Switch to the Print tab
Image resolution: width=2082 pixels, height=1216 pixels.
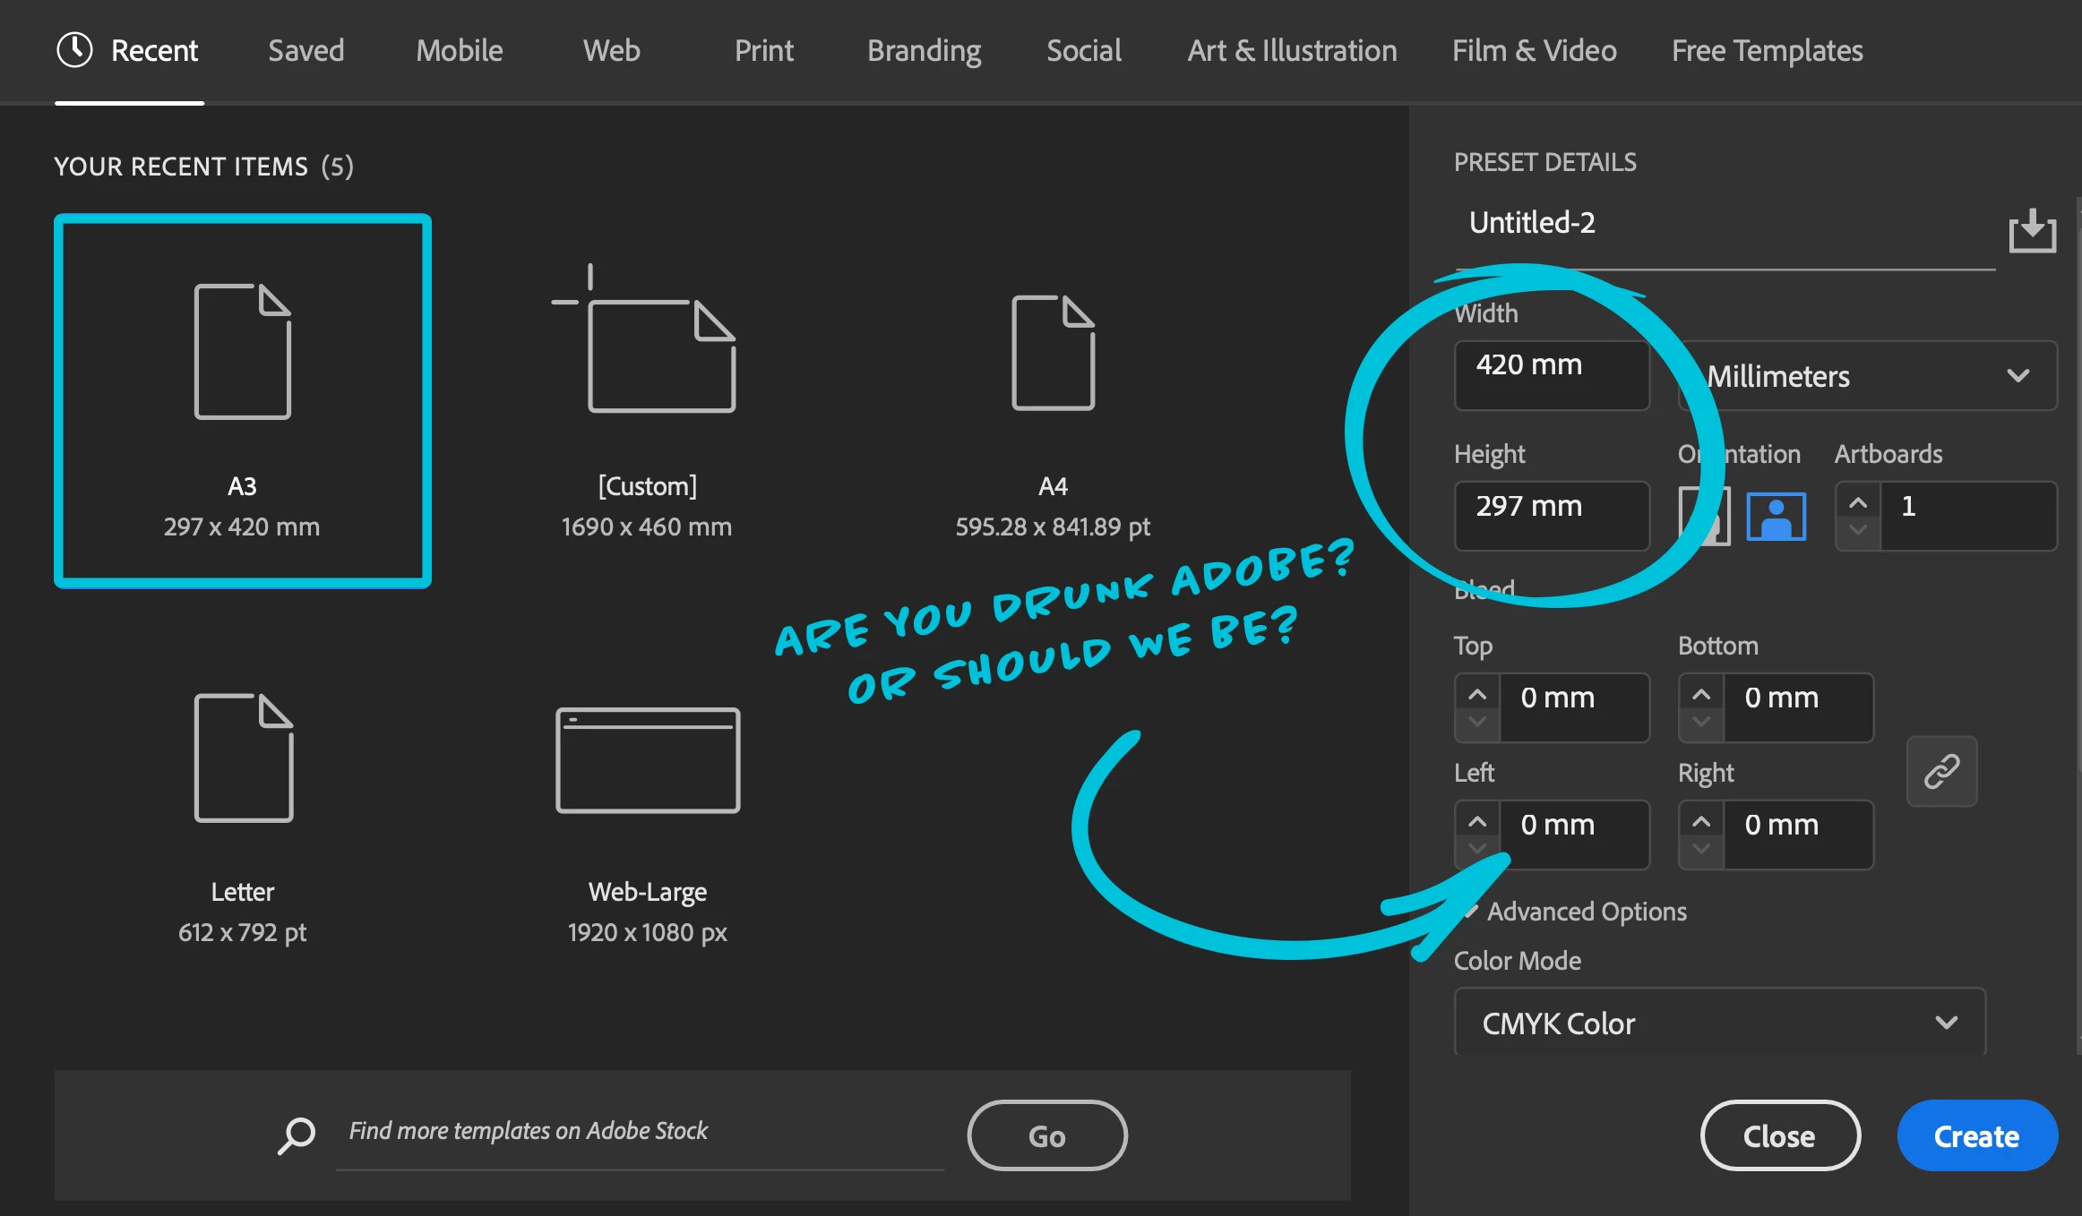pyautogui.click(x=763, y=50)
